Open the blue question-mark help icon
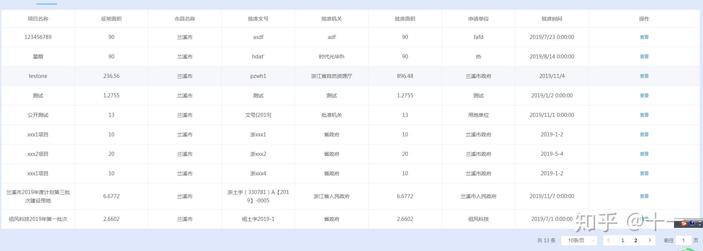Screen dimensions: 703x251 (692, 223)
